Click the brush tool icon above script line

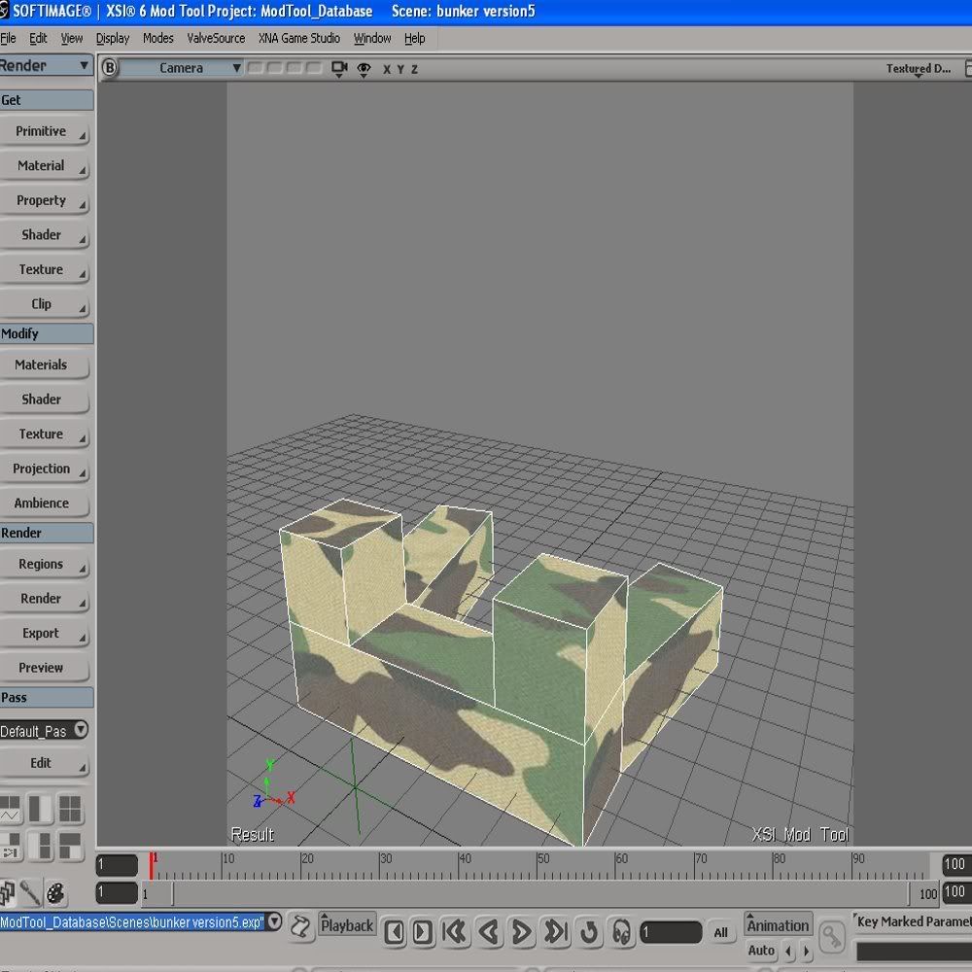coord(30,893)
